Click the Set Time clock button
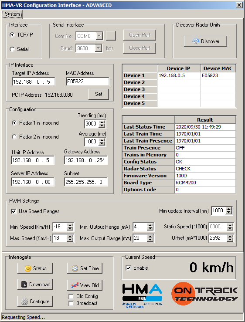Viewport: 245px width, 322px height. pyautogui.click(x=85, y=268)
